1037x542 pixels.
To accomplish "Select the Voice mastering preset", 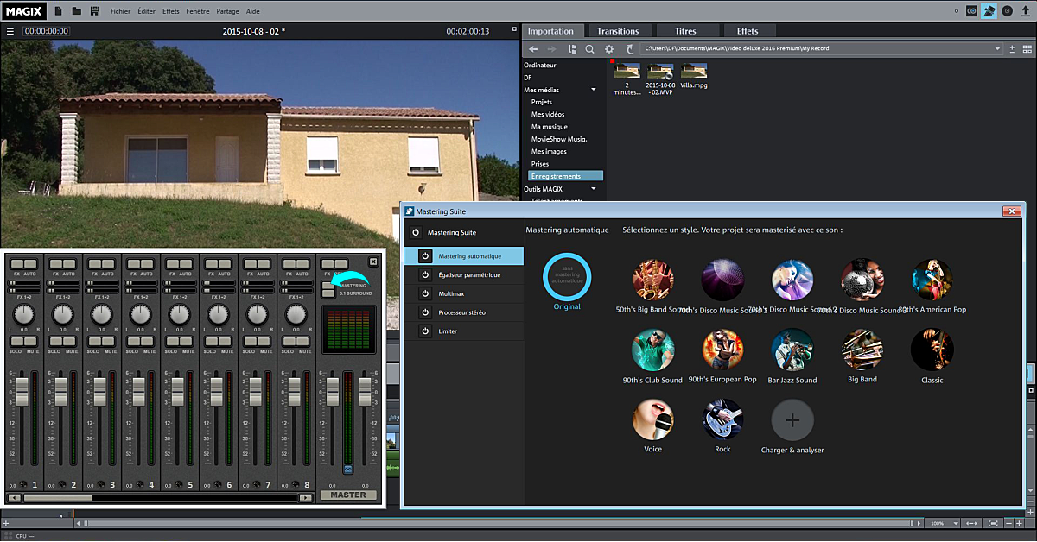I will (653, 420).
